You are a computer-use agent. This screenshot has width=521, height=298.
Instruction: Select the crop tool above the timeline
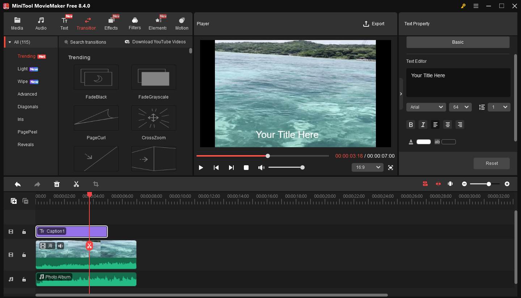point(96,184)
